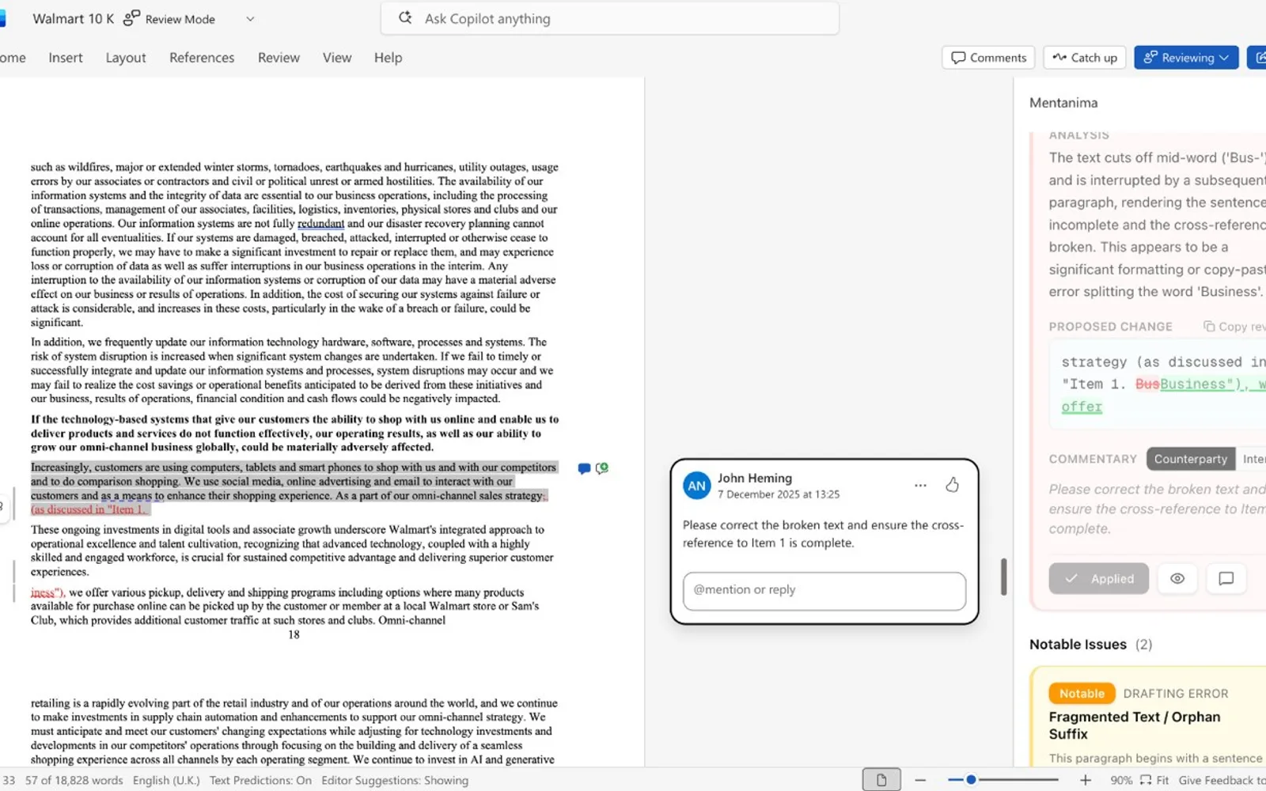Click the comment bubble icon next to the eye

click(1226, 579)
